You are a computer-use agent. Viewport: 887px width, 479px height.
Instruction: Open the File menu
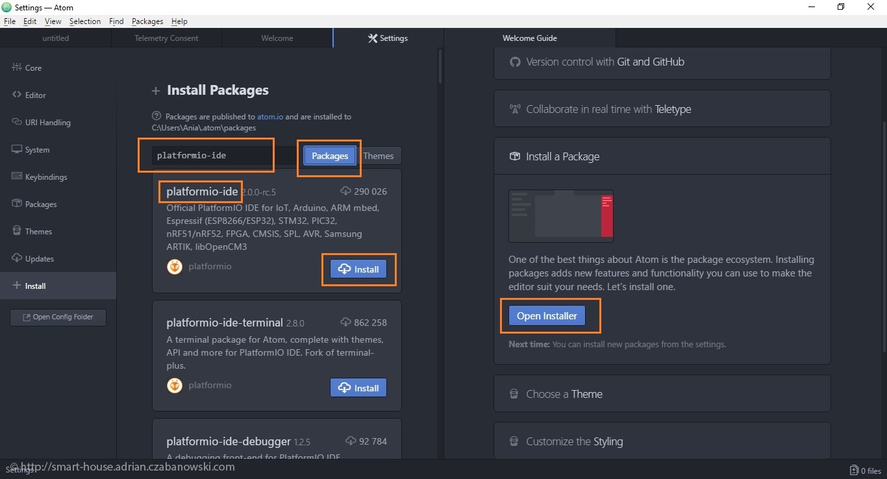[x=9, y=21]
